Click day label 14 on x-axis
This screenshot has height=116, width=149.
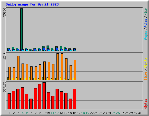(65, 113)
